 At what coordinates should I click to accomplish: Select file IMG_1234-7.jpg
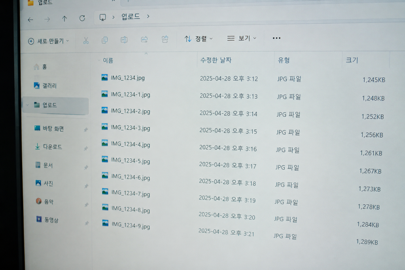(131, 193)
